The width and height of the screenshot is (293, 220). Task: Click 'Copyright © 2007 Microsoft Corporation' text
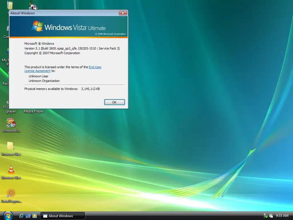tap(52, 53)
